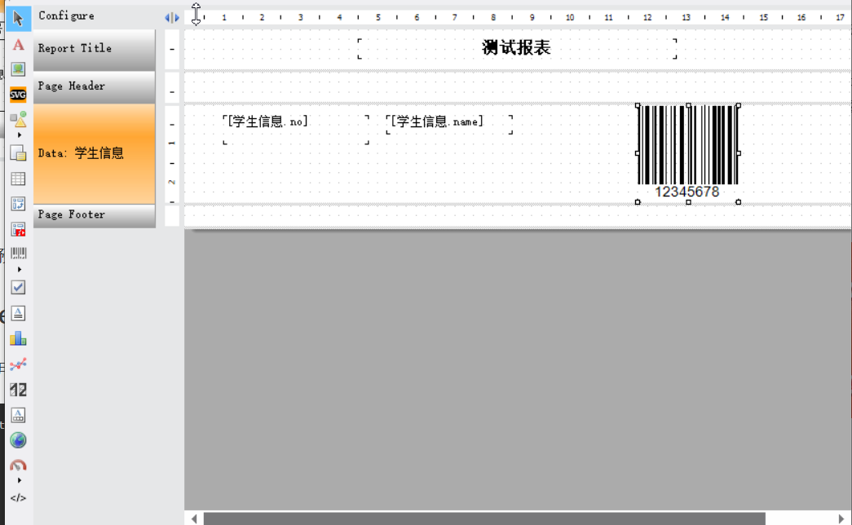
Task: Pick the Table object tool
Action: (18, 179)
